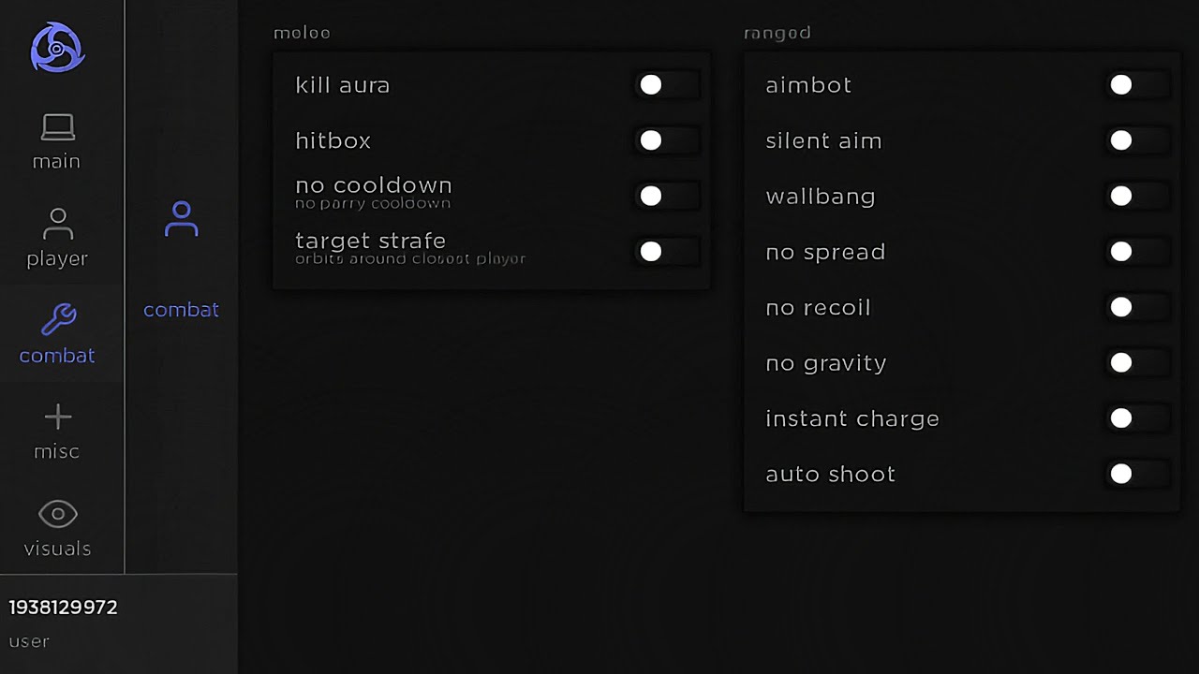Select the combat wrench icon
The width and height of the screenshot is (1199, 674).
pos(58,320)
